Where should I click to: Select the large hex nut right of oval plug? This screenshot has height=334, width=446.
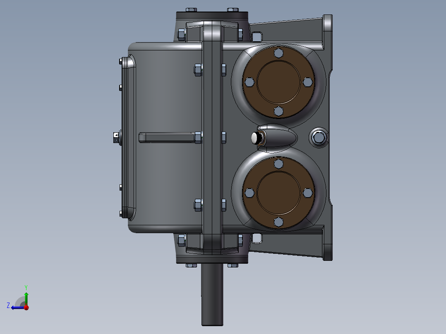click(x=319, y=138)
